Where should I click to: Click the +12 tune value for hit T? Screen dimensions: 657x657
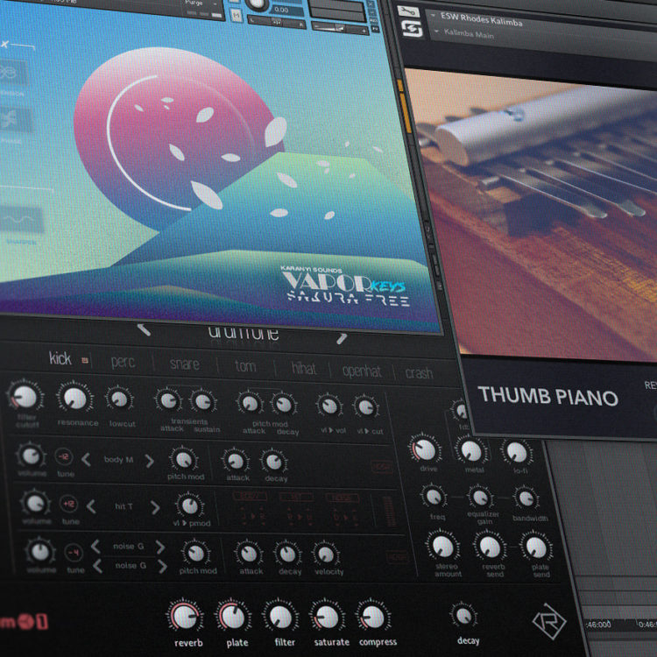(x=68, y=504)
